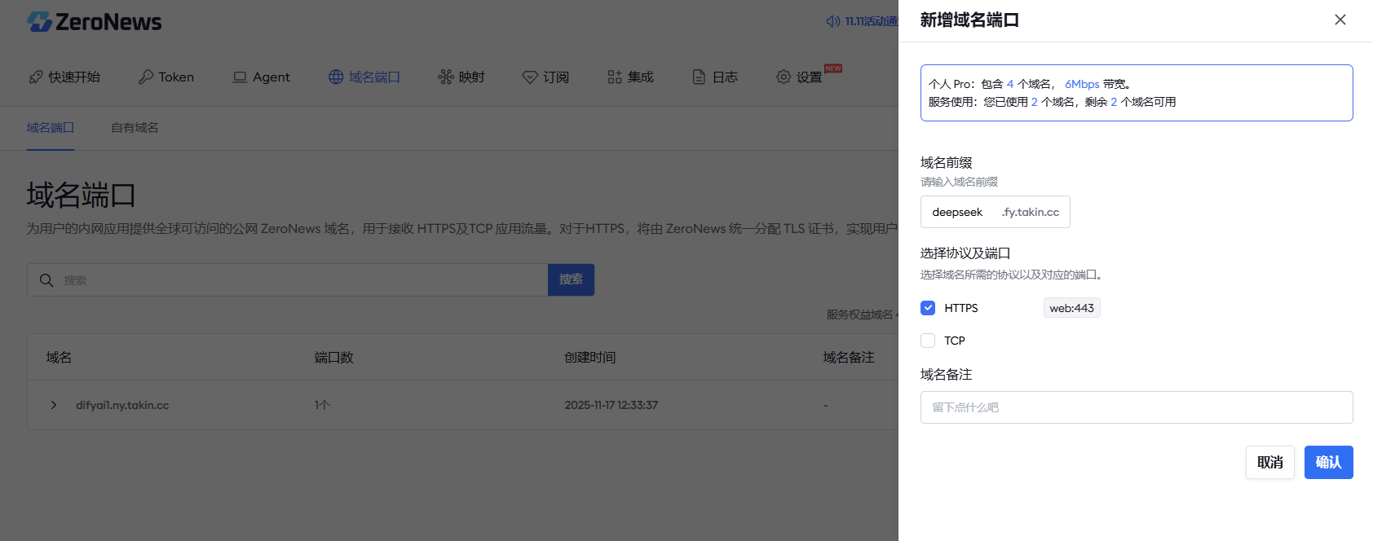The height and width of the screenshot is (541, 1373).
Task: Click the globe icon for 域名端口
Action: pos(336,77)
